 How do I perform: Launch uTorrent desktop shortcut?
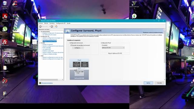[5, 29]
